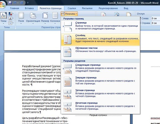160x124 pixels.
Task: Click the Разрыв колонки marker in document
Action: click(98, 115)
